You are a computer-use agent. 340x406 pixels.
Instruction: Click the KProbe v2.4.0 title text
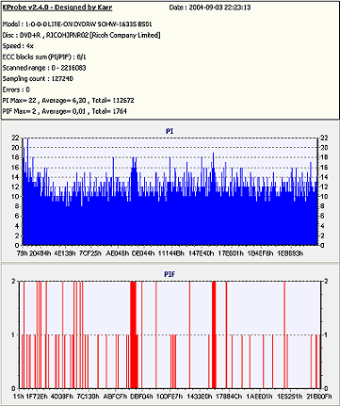pyautogui.click(x=57, y=8)
